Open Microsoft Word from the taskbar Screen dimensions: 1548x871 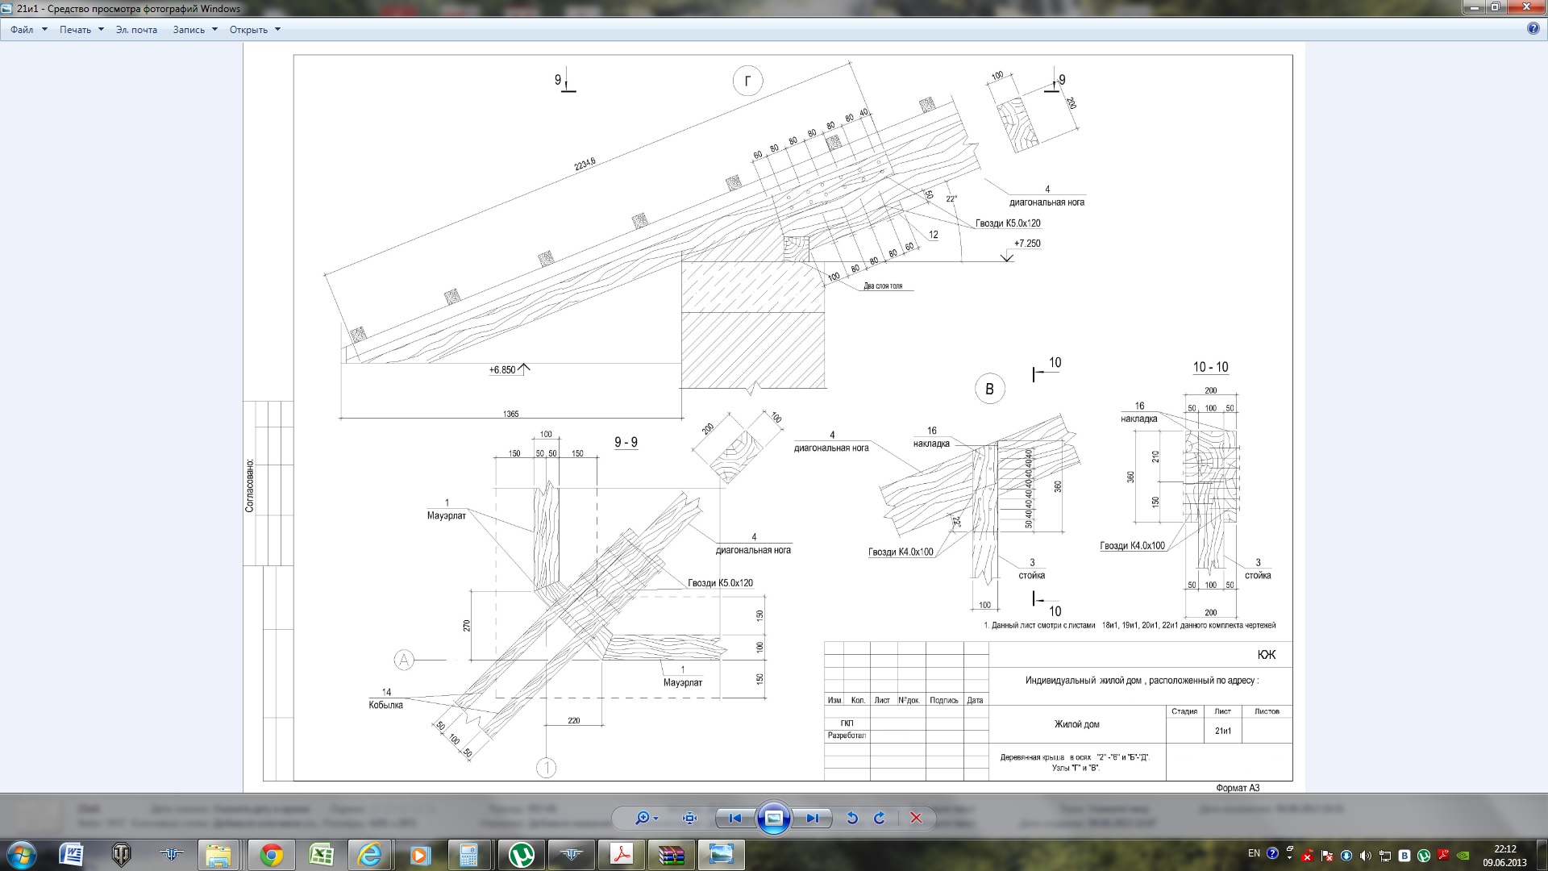pos(72,854)
